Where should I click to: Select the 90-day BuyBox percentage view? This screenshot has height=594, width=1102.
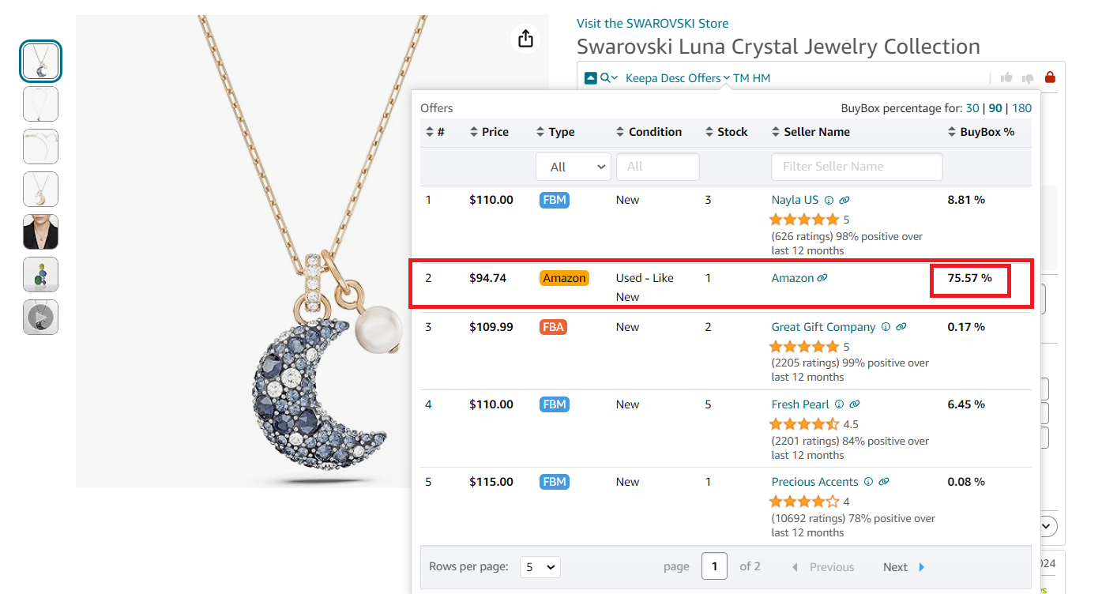click(x=995, y=108)
